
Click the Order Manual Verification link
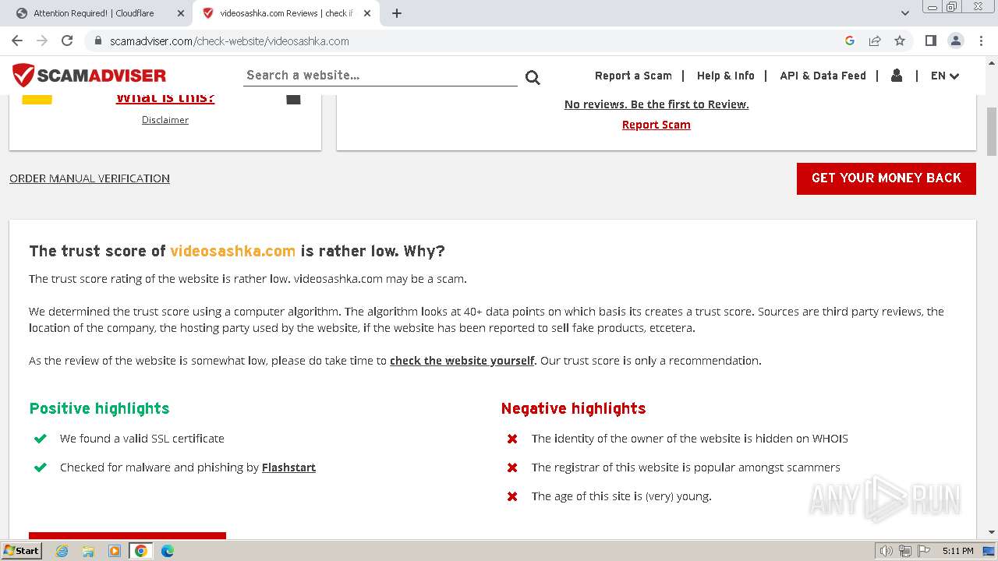pyautogui.click(x=90, y=178)
